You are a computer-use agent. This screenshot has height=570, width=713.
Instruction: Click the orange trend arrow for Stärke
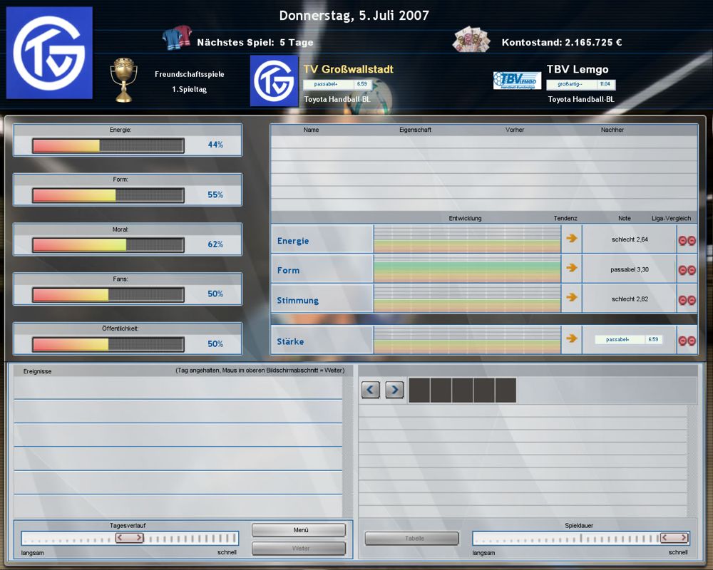pos(571,339)
